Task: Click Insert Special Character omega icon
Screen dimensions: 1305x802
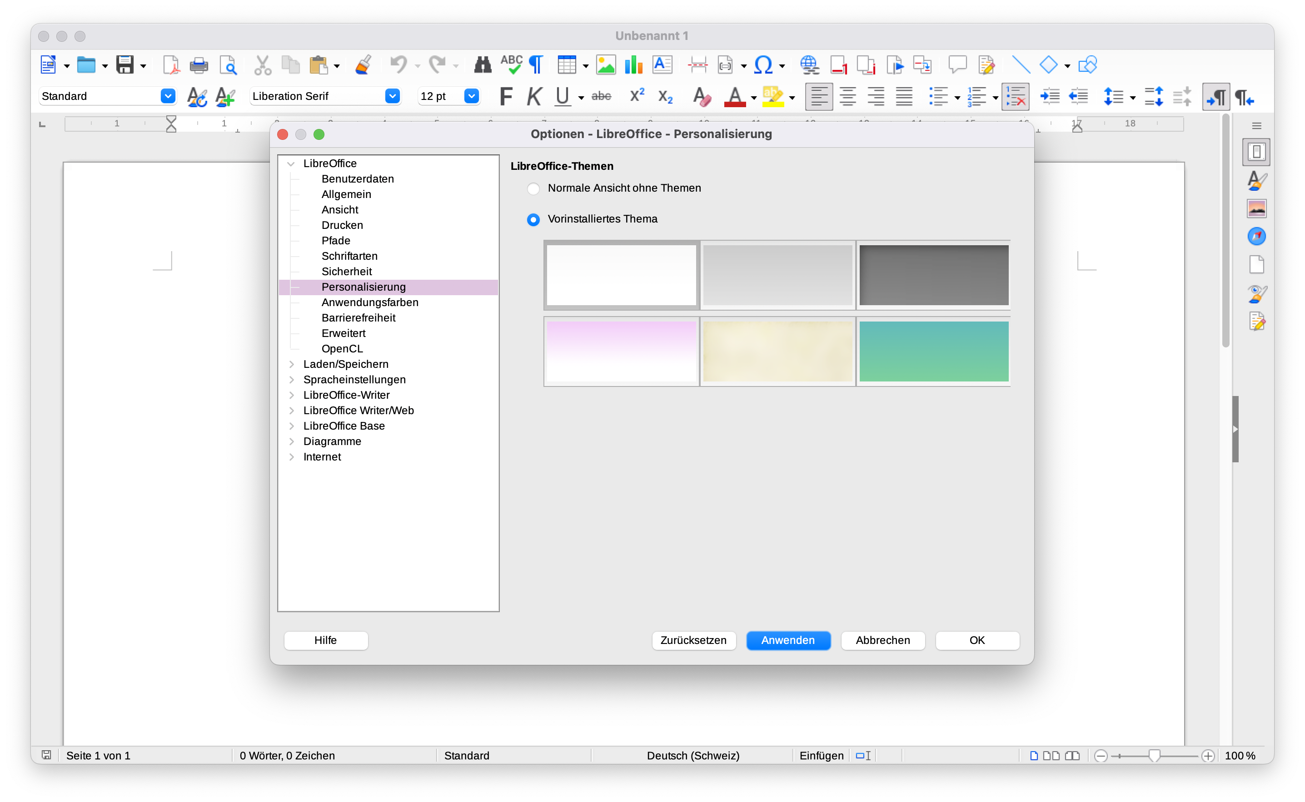Action: [x=763, y=65]
